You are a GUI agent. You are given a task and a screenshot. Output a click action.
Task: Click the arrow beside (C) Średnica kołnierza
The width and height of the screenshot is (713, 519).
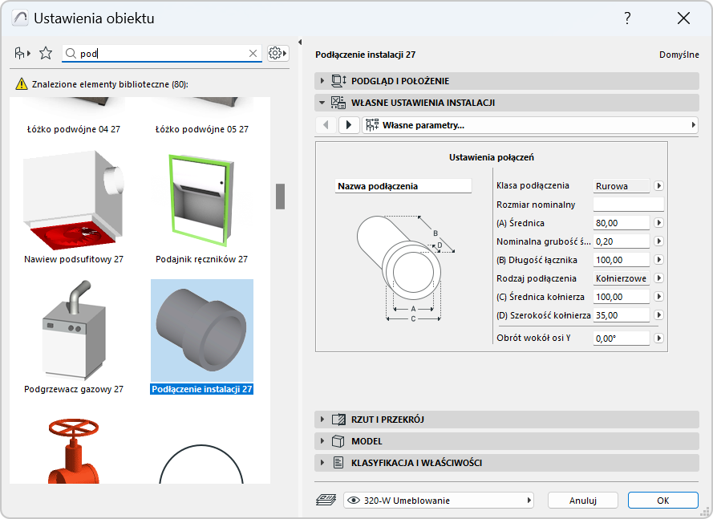pos(658,297)
